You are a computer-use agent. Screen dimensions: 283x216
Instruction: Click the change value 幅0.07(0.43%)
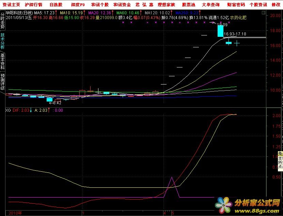coord(147,18)
